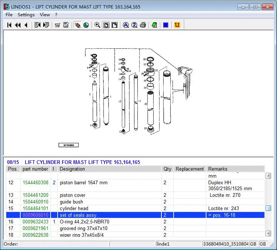This screenshot has height=250, width=277.
Task: Click the shopping cart order icon
Action: (57, 25)
